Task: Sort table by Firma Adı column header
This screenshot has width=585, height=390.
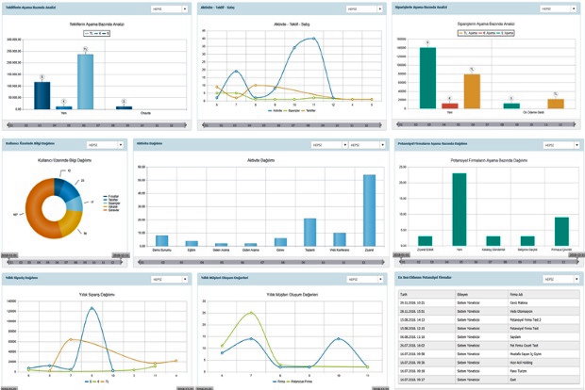Action: [x=514, y=296]
